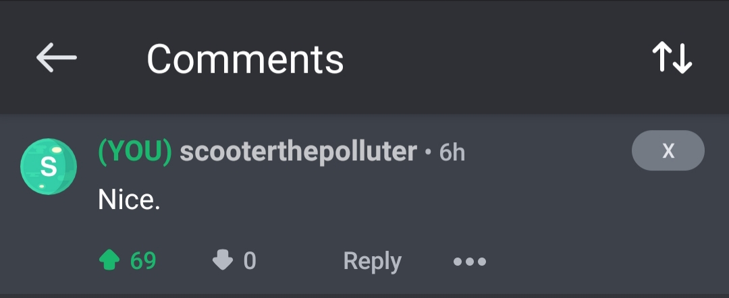This screenshot has width=729, height=298.
Task: Tap the empty area right of Nice.
Action: coord(405,200)
